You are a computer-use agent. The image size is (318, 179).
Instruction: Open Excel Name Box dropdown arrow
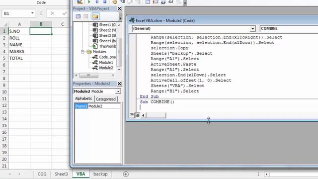point(32,13)
